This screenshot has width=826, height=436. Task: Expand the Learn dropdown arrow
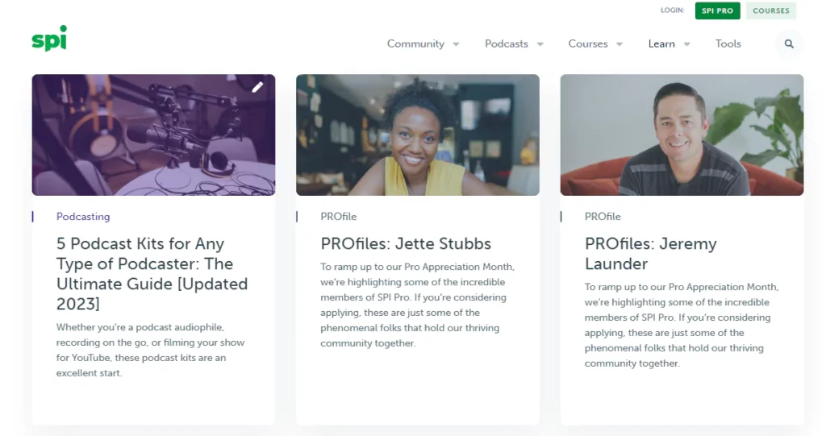coord(687,44)
